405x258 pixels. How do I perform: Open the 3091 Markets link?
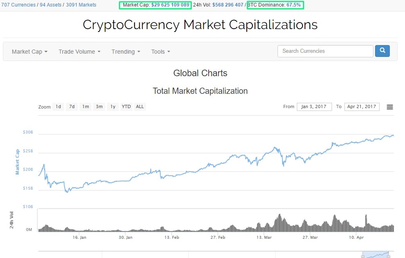pos(81,5)
